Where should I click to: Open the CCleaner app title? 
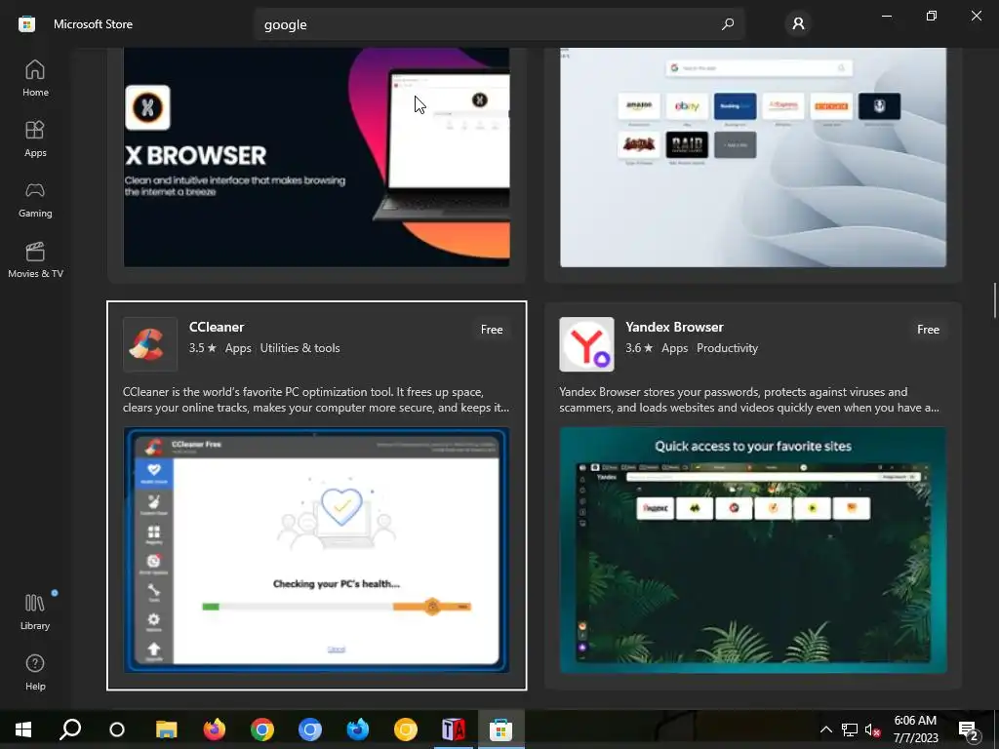click(x=217, y=327)
